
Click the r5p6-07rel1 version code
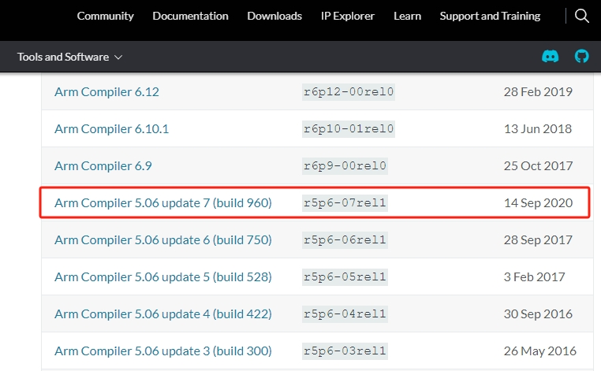pos(345,203)
